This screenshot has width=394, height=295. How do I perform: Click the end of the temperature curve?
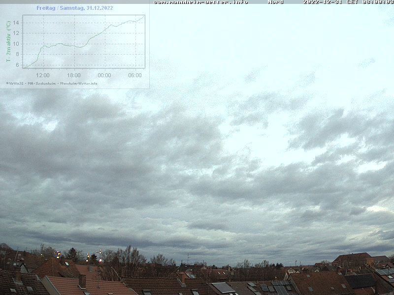tap(144, 16)
